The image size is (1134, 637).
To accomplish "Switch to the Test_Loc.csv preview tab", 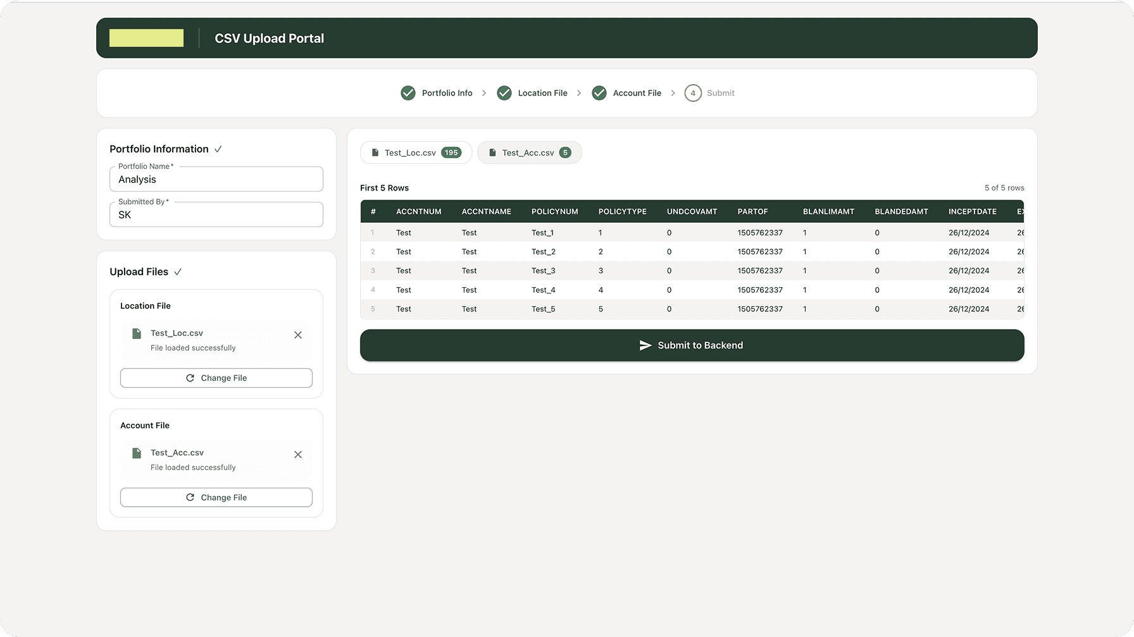I will [x=416, y=152].
